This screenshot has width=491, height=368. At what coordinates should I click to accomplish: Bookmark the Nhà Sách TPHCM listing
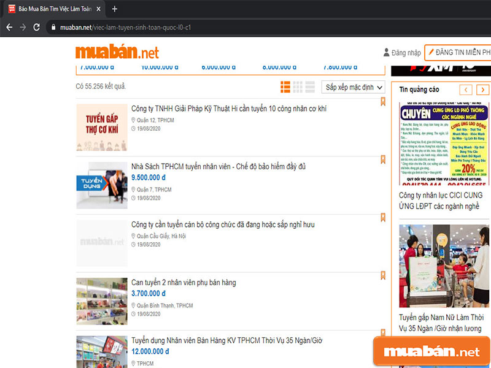coord(382,159)
